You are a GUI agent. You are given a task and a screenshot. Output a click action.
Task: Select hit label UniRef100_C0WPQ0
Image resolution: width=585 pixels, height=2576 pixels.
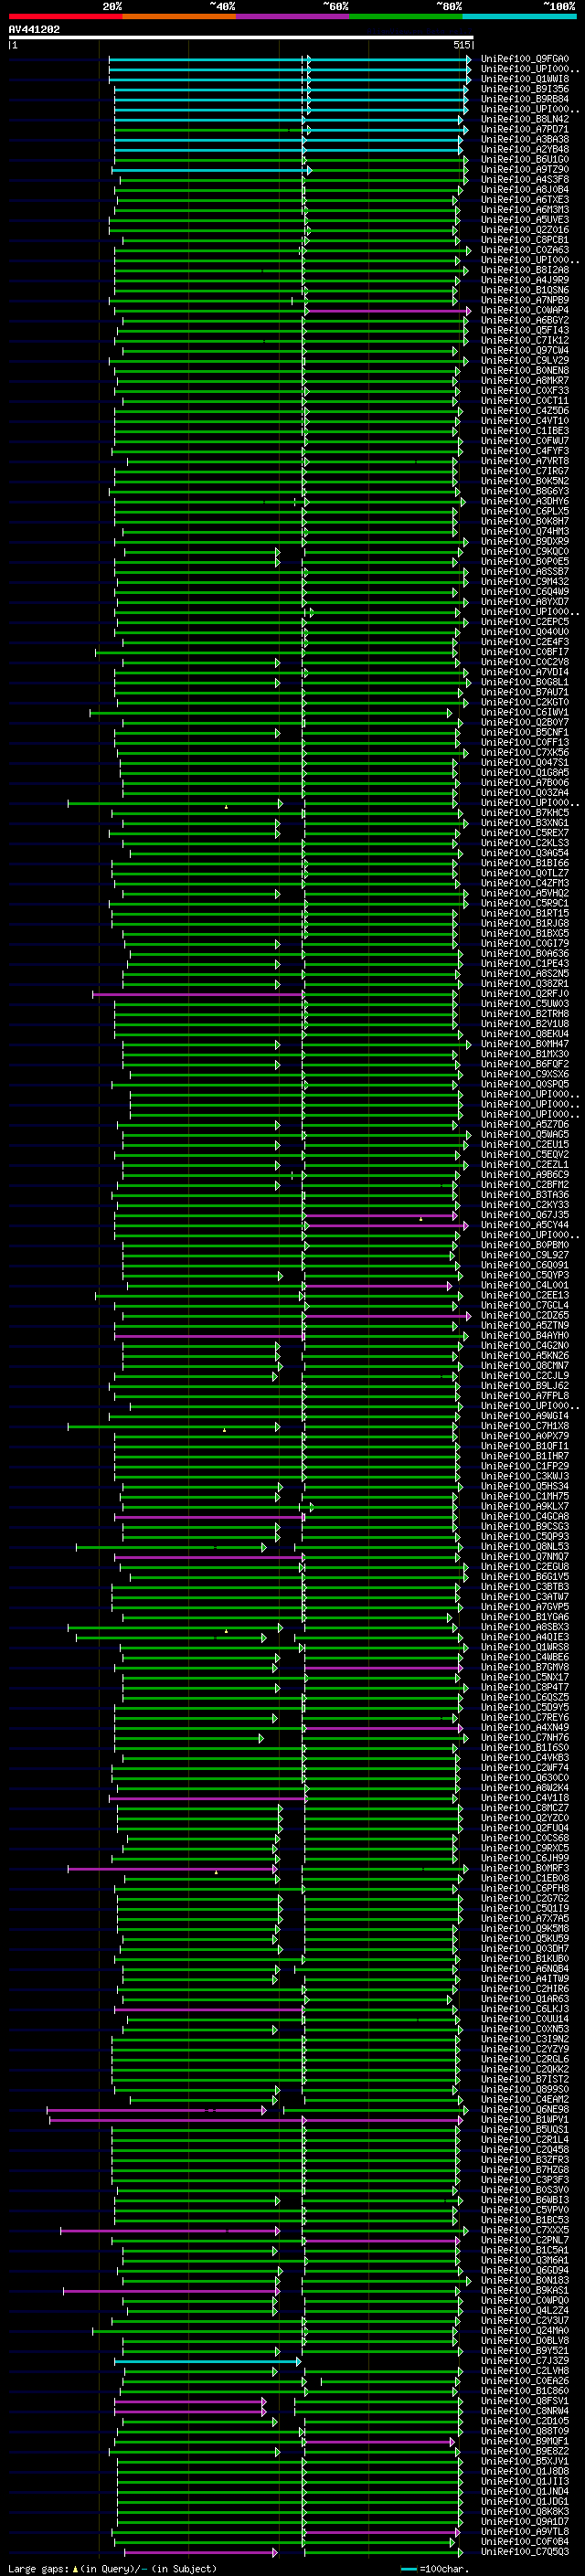click(525, 2300)
